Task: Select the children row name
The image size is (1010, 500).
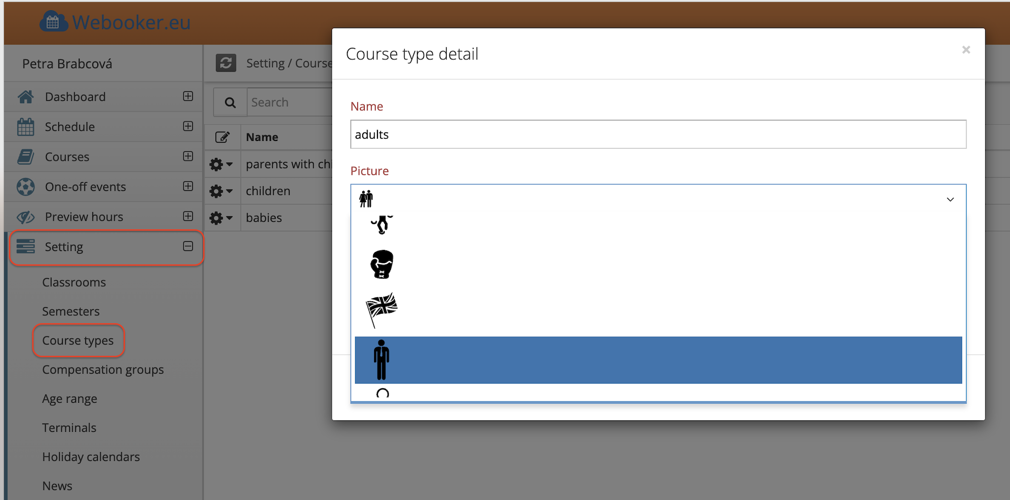Action: [268, 191]
